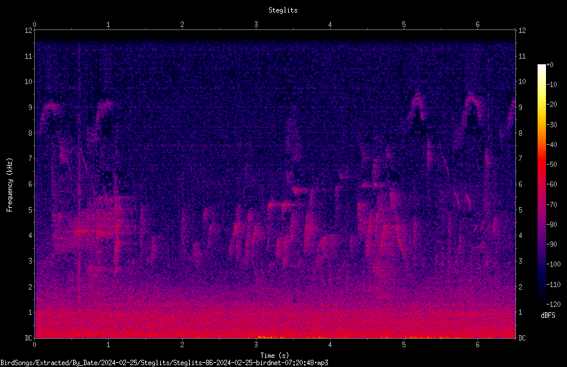
Task: Click the 1 second tick on bottom axis
Action: 108,345
